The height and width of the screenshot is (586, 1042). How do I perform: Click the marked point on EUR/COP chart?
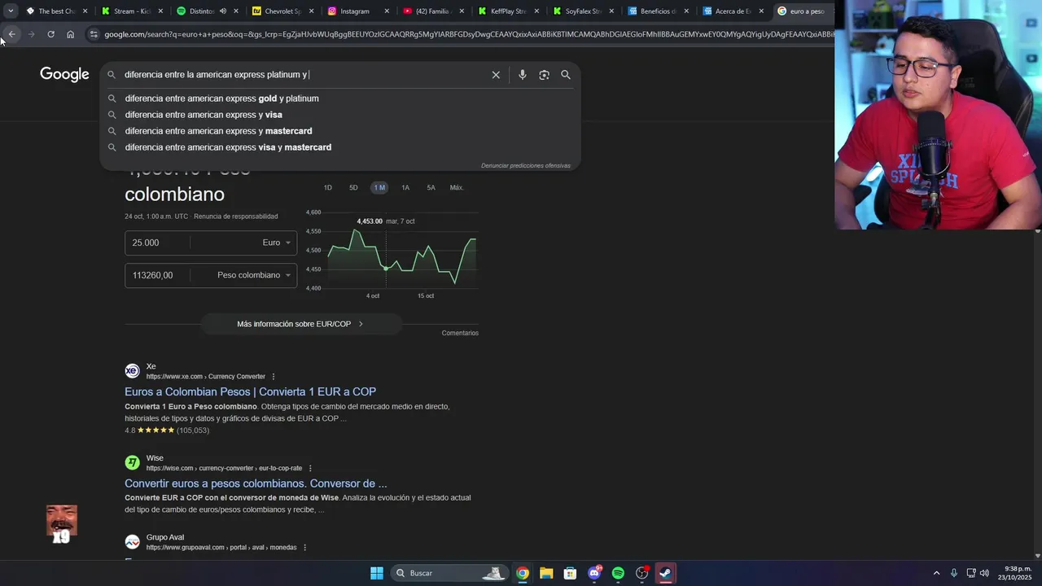coord(386,268)
